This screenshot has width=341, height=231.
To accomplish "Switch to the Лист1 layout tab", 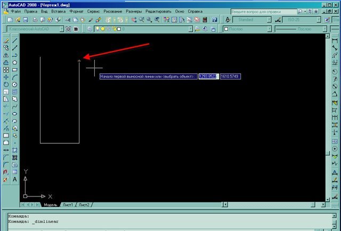I will [x=68, y=204].
